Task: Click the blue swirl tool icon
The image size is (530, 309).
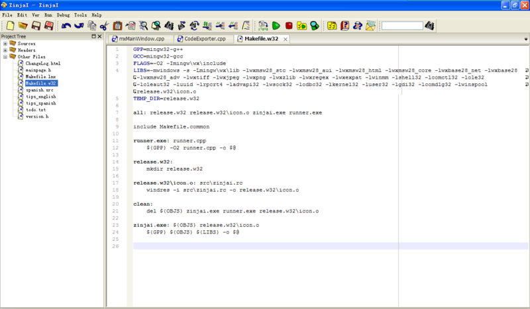Action: tap(358, 26)
